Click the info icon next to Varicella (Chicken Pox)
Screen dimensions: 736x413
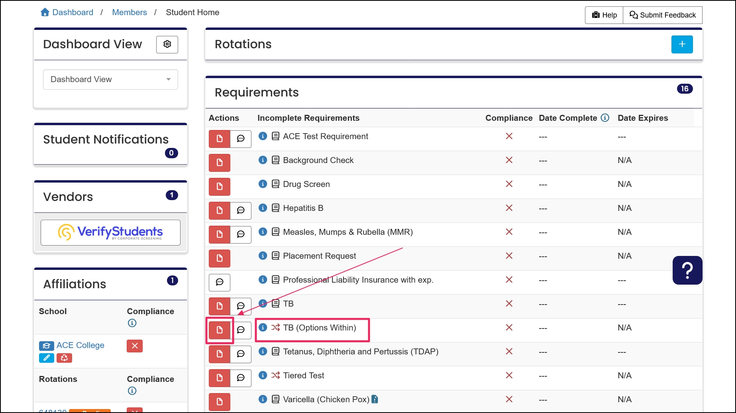pyautogui.click(x=263, y=399)
